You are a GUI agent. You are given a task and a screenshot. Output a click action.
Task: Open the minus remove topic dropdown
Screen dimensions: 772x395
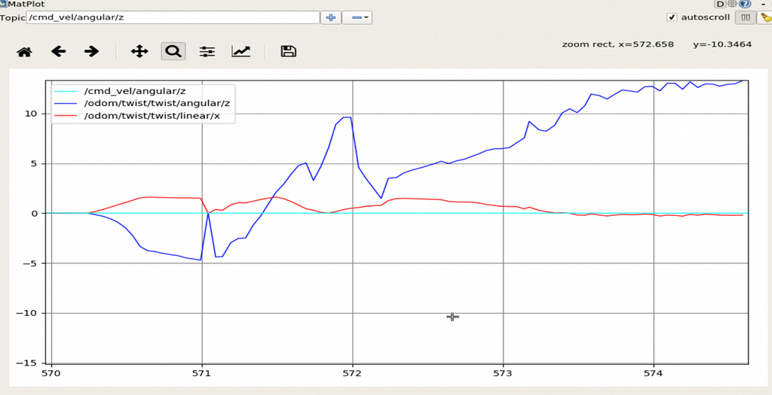point(357,17)
